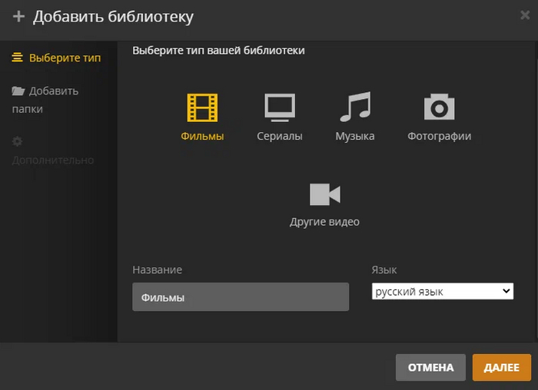Choose the Сериалы TV monitor icon

click(x=280, y=108)
